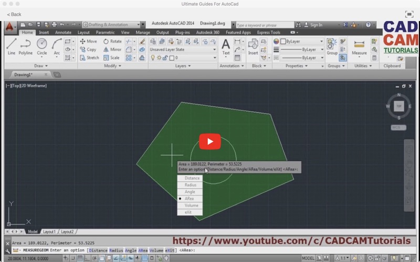The width and height of the screenshot is (420, 262).
Task: Go back using the Back button
Action: point(14,14)
